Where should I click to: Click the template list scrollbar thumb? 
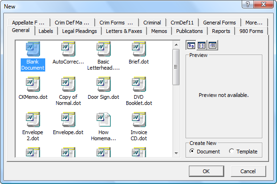click(176, 67)
